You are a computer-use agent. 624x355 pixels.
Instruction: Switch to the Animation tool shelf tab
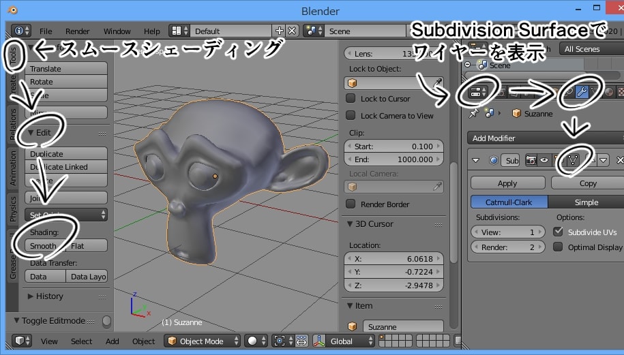pyautogui.click(x=13, y=168)
